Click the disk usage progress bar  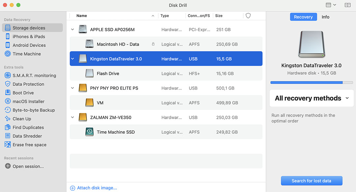tap(311, 83)
